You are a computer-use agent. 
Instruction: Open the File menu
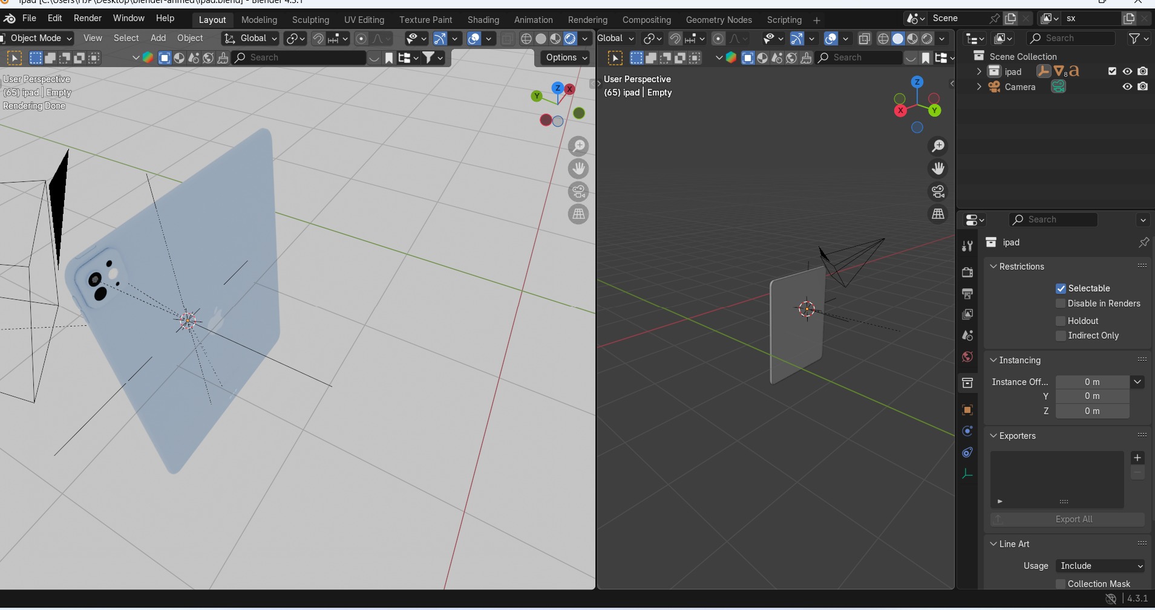[29, 18]
